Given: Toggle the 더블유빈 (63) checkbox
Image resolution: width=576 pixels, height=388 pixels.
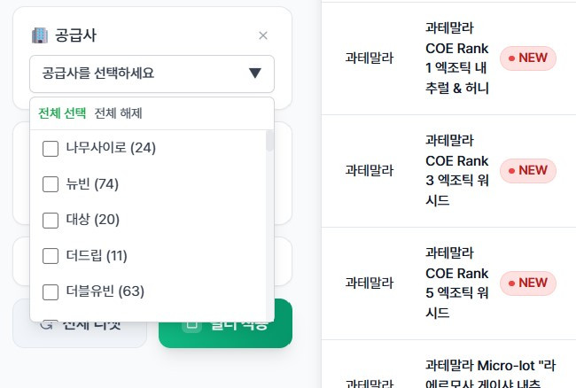Looking at the screenshot, I should [51, 291].
